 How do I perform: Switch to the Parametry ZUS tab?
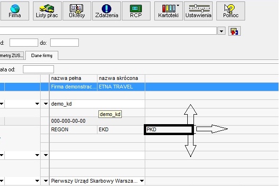pyautogui.click(x=12, y=56)
